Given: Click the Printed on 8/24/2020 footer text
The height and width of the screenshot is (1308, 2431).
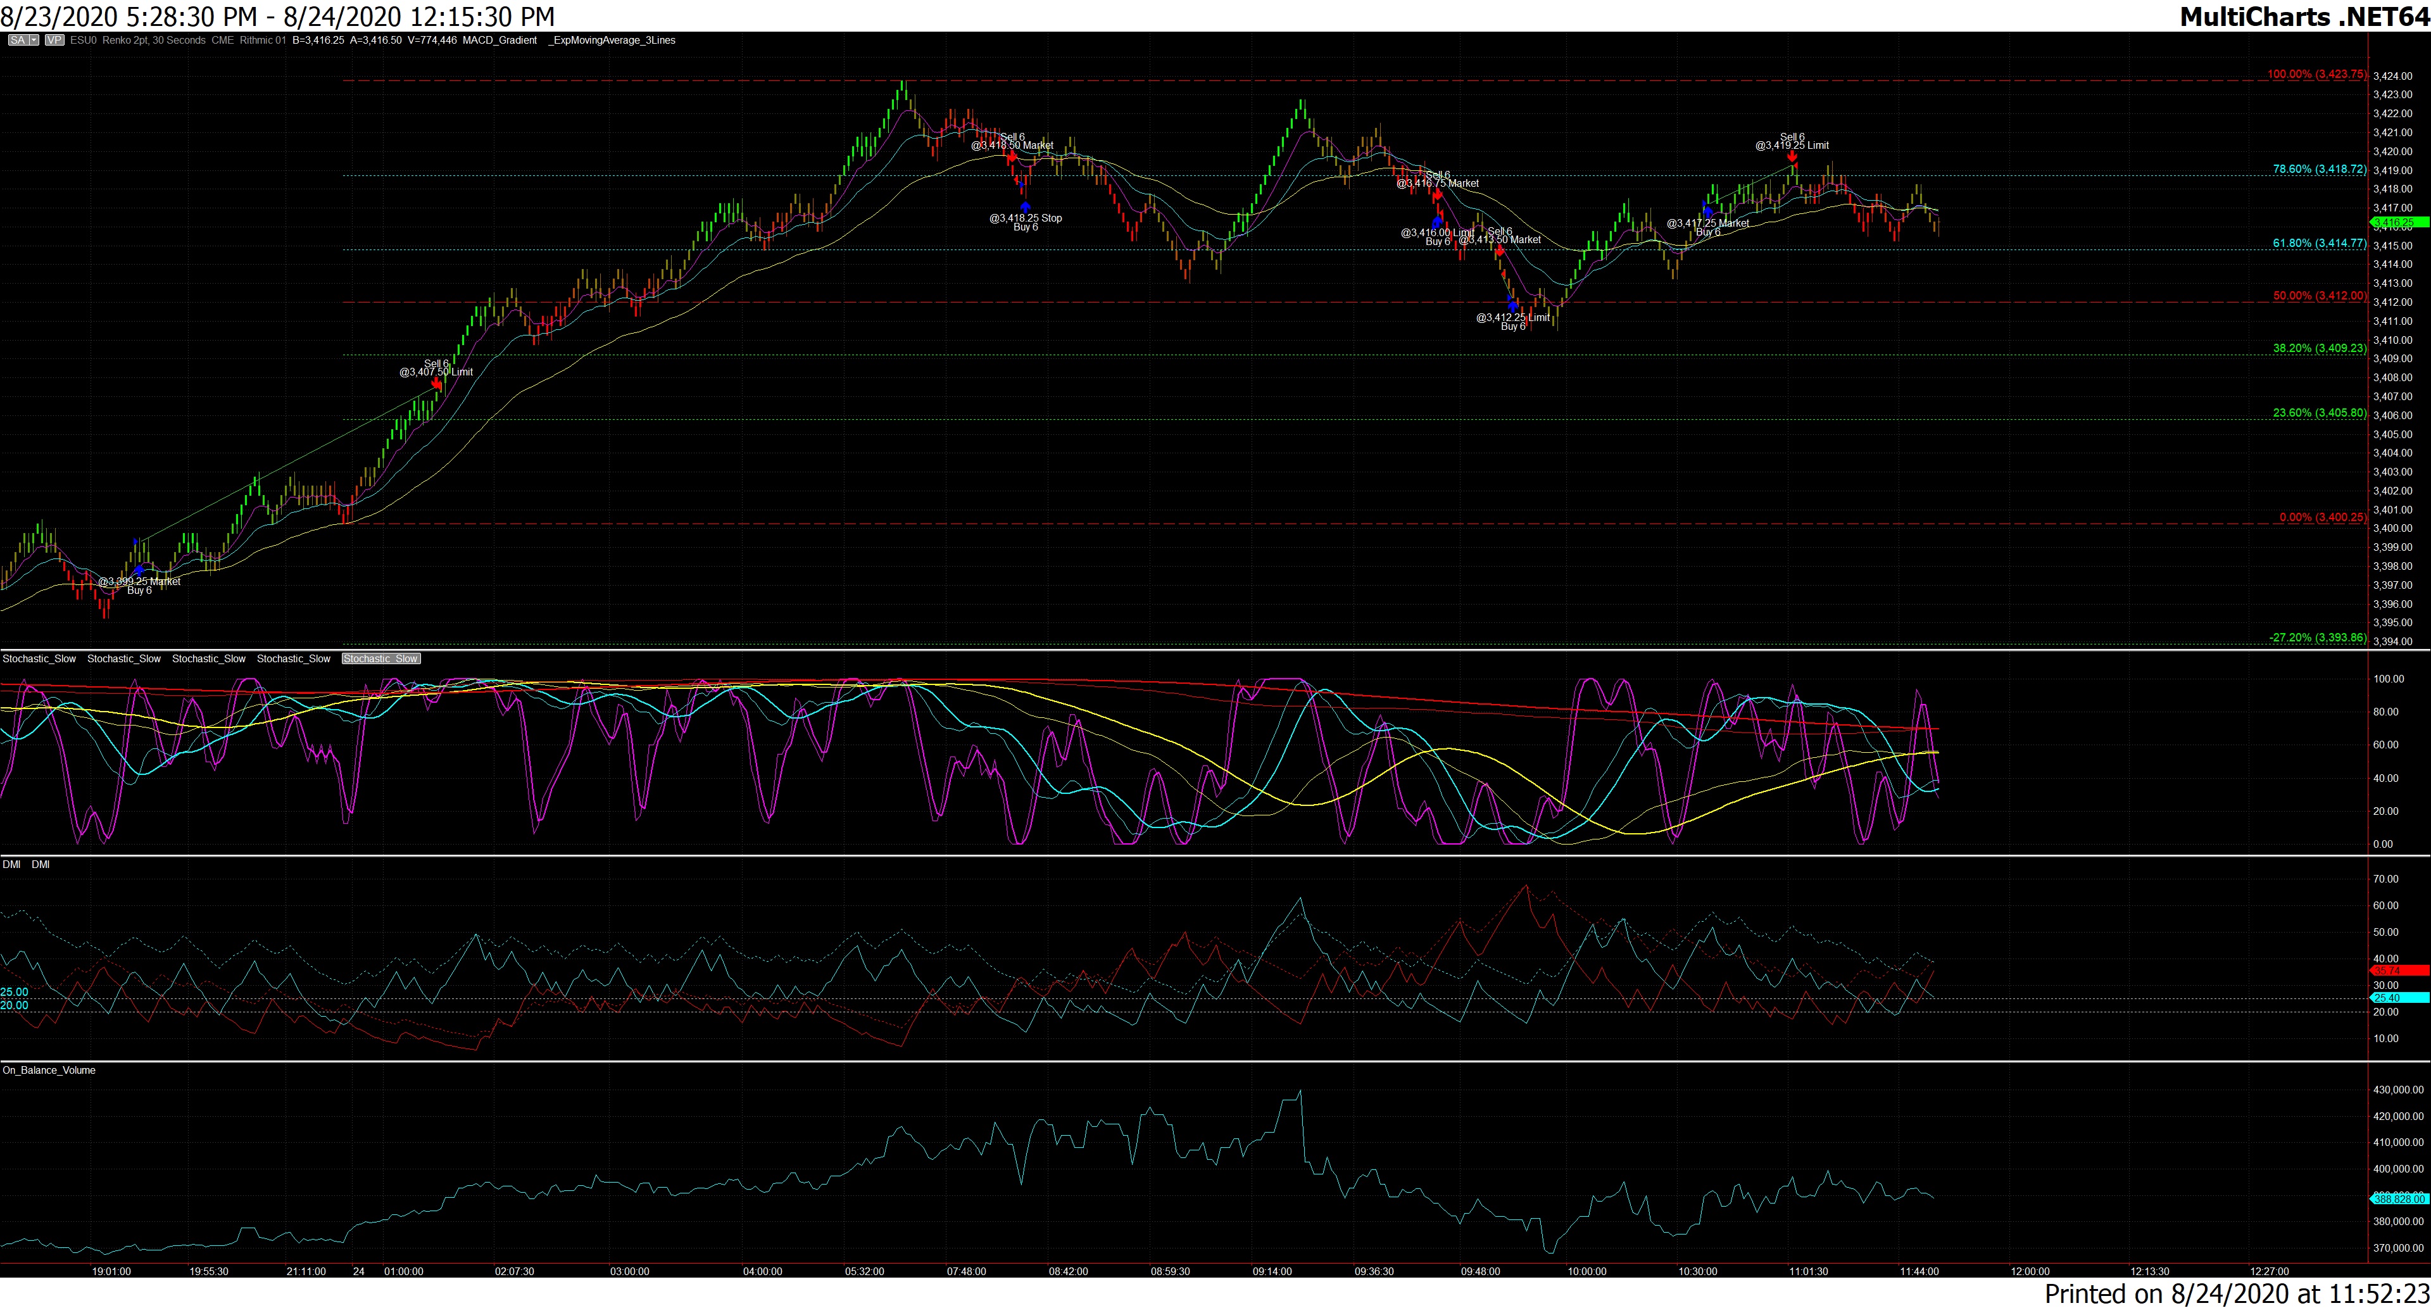Looking at the screenshot, I should point(2237,1293).
